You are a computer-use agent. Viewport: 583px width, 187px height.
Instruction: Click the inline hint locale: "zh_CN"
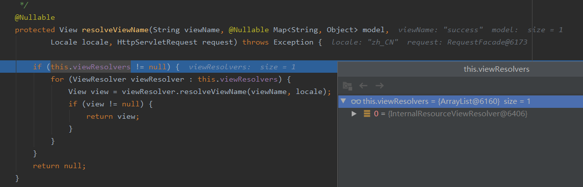365,42
